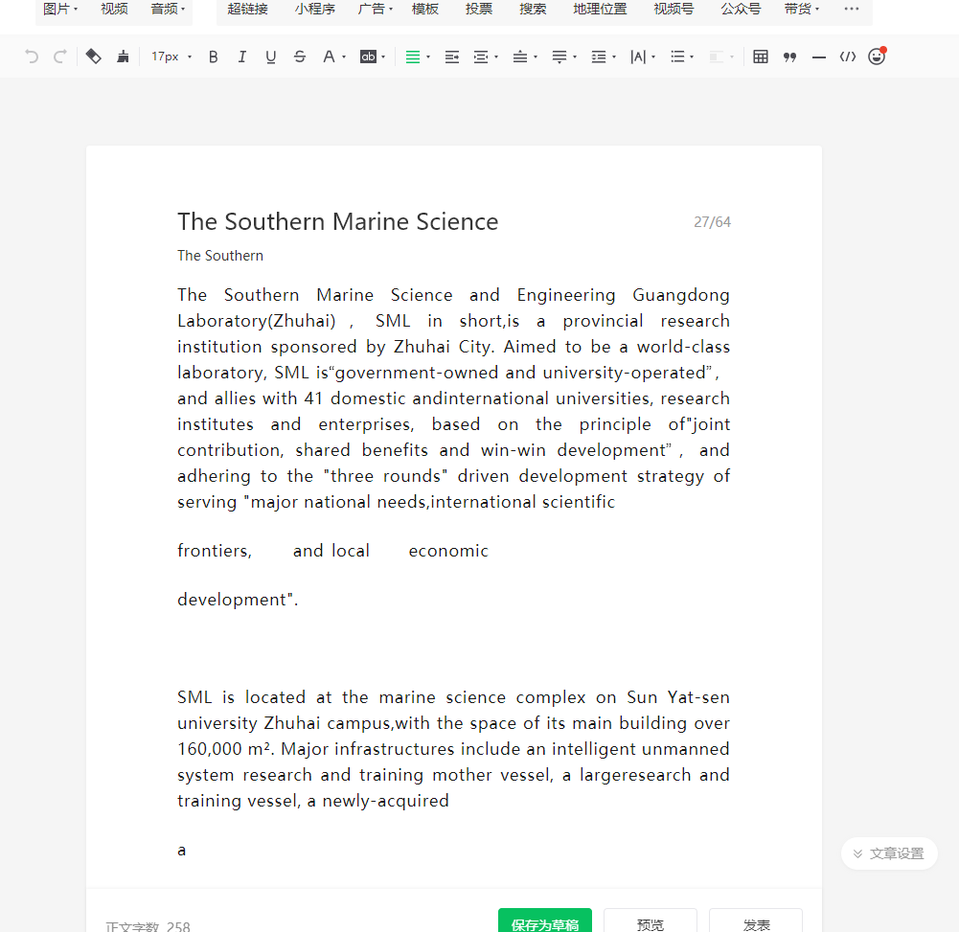This screenshot has height=932, width=959.
Task: Click the green justify alignment icon
Action: click(413, 57)
